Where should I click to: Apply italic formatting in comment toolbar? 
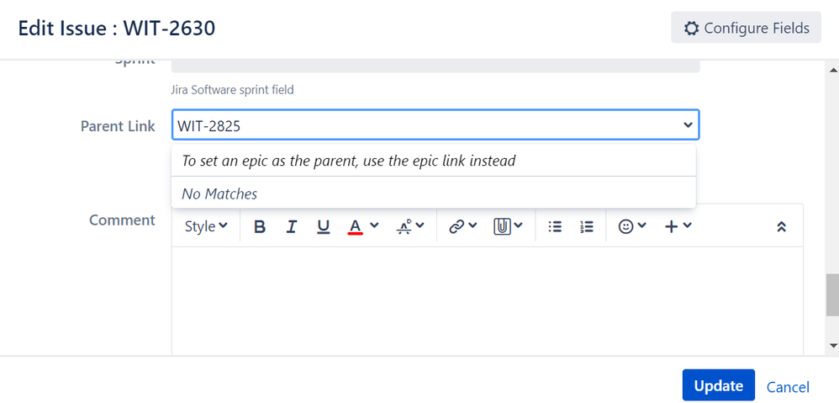click(291, 227)
